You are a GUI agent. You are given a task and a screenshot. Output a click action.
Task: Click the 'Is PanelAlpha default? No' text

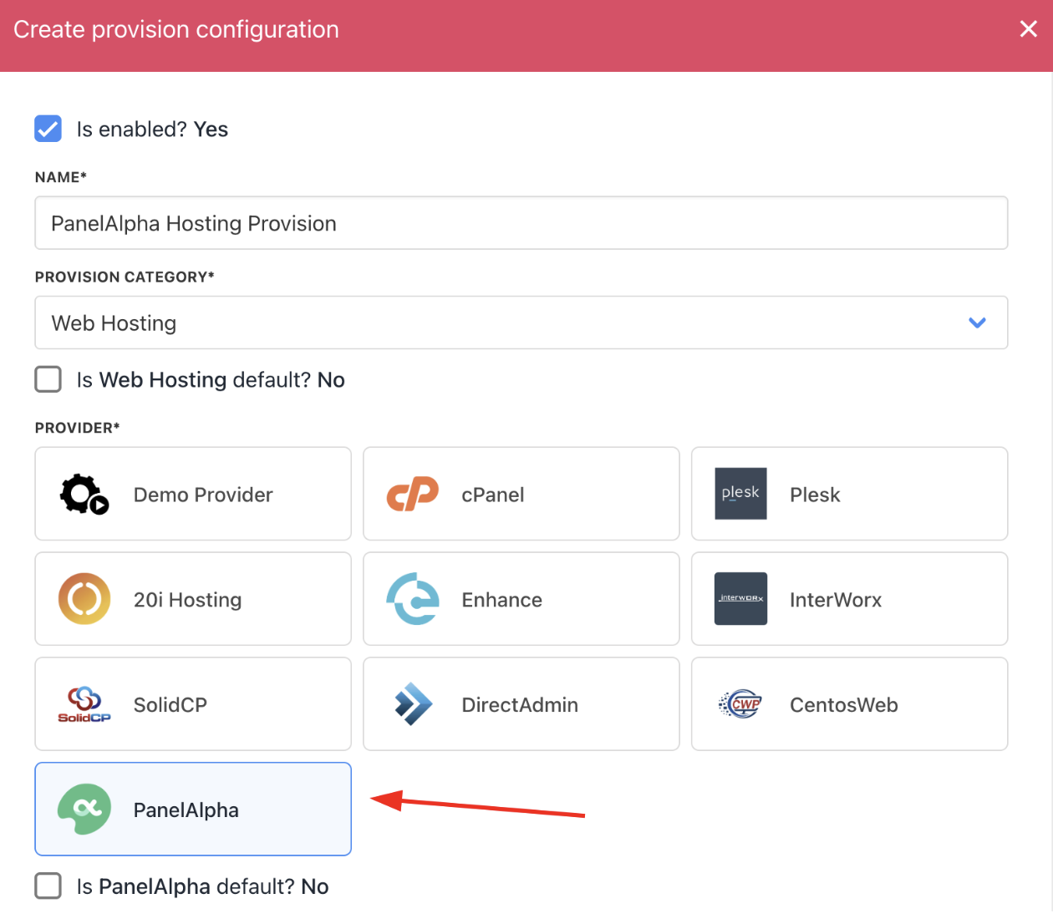pos(202,886)
